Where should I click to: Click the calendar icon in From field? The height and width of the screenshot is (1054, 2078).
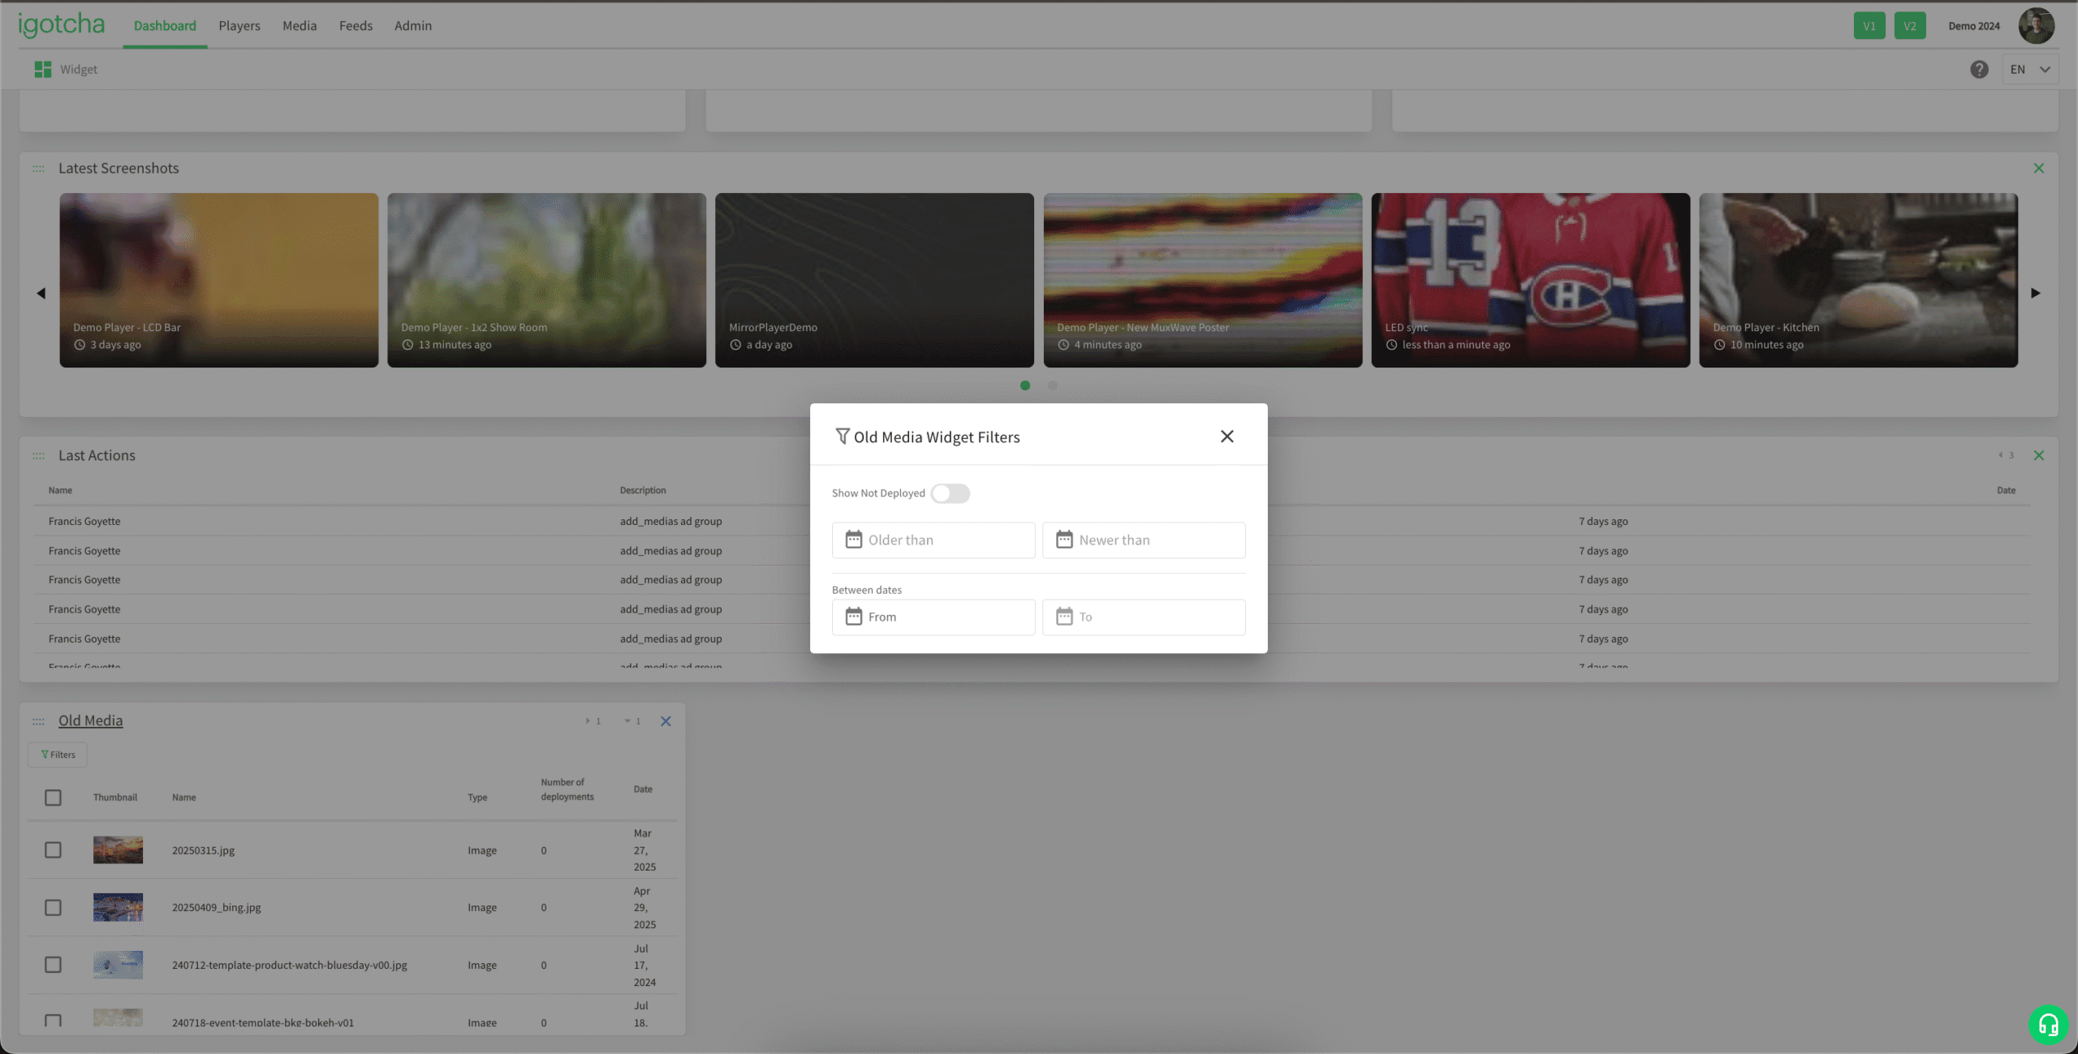[853, 617]
